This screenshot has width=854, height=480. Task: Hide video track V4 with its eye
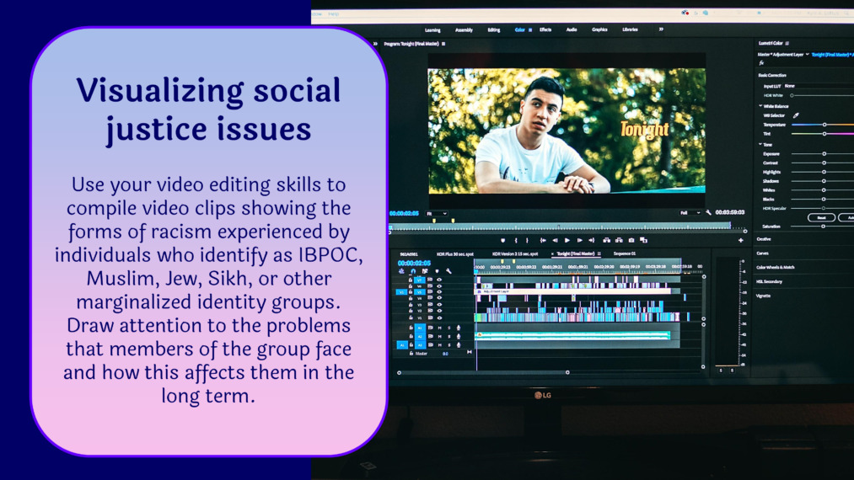tap(439, 298)
